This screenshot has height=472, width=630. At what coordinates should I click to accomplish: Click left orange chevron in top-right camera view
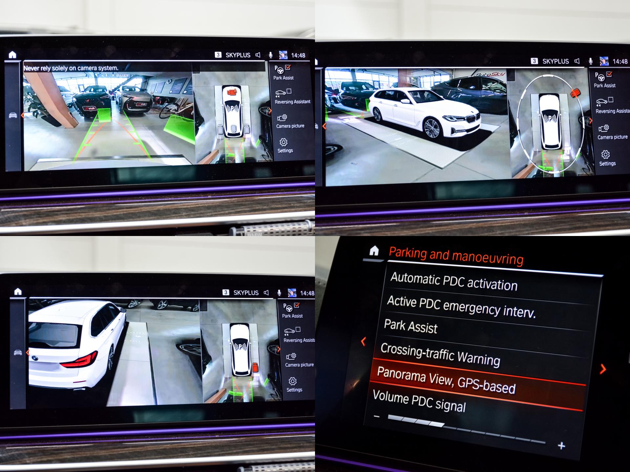coord(324,126)
